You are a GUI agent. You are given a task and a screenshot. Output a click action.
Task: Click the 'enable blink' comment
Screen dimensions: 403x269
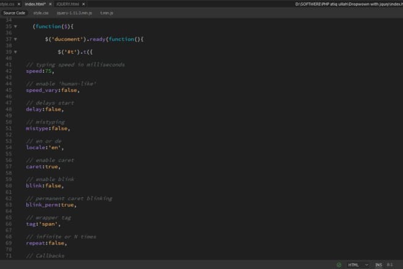click(x=50, y=179)
